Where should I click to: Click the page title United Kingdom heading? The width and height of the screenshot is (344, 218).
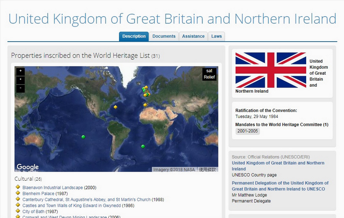[172, 19]
